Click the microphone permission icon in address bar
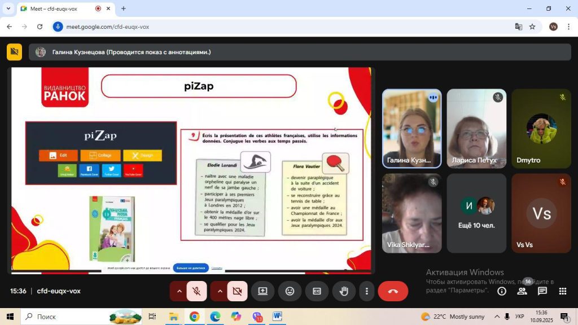 [58, 27]
